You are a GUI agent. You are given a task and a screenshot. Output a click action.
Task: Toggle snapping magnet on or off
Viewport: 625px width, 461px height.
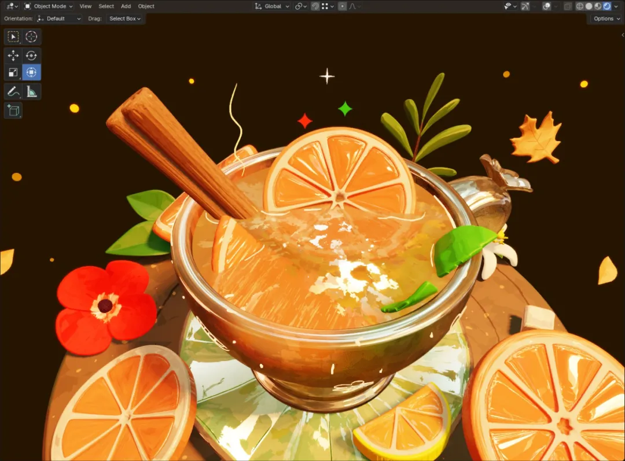click(315, 6)
